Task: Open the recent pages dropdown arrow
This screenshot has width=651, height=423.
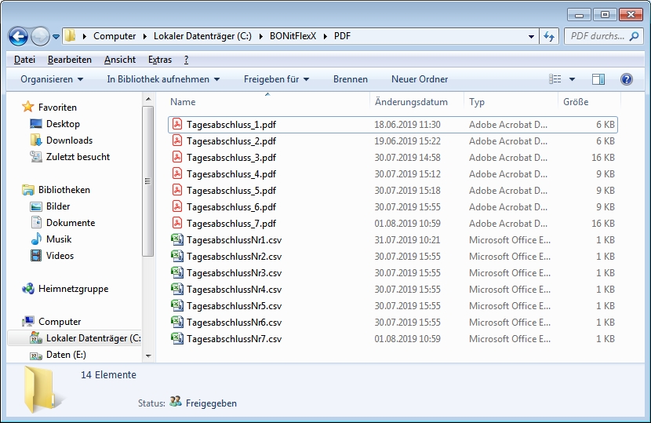Action: click(x=56, y=37)
